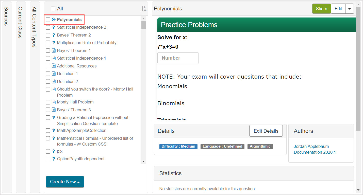
Task: Open the Sources tab
Action: coord(7,16)
